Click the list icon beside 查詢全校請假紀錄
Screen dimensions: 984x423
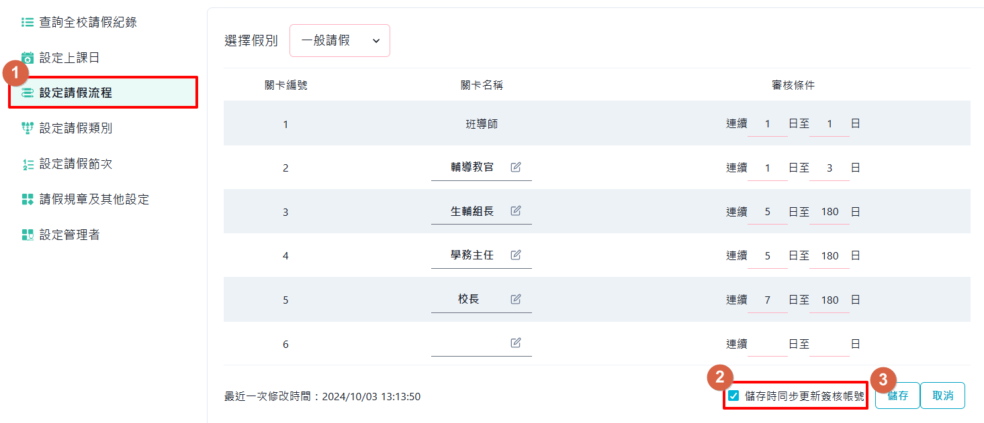pos(28,22)
